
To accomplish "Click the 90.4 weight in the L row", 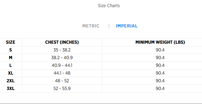I will click(160, 65).
